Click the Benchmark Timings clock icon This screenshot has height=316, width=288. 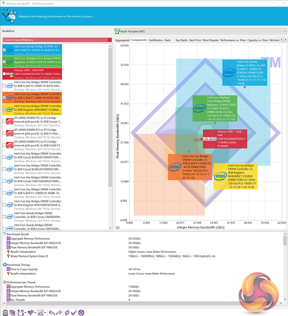pos(5,265)
